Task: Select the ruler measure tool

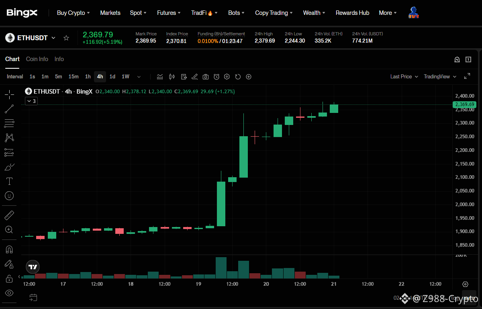Action: 9,215
